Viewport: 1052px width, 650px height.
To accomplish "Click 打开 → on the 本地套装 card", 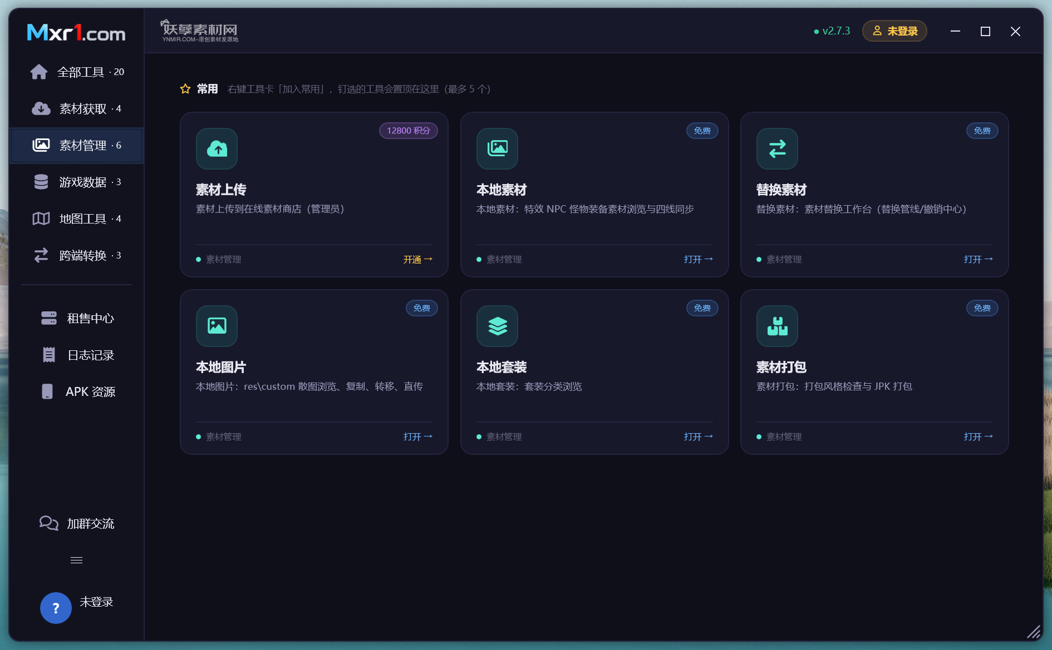I will pos(698,437).
